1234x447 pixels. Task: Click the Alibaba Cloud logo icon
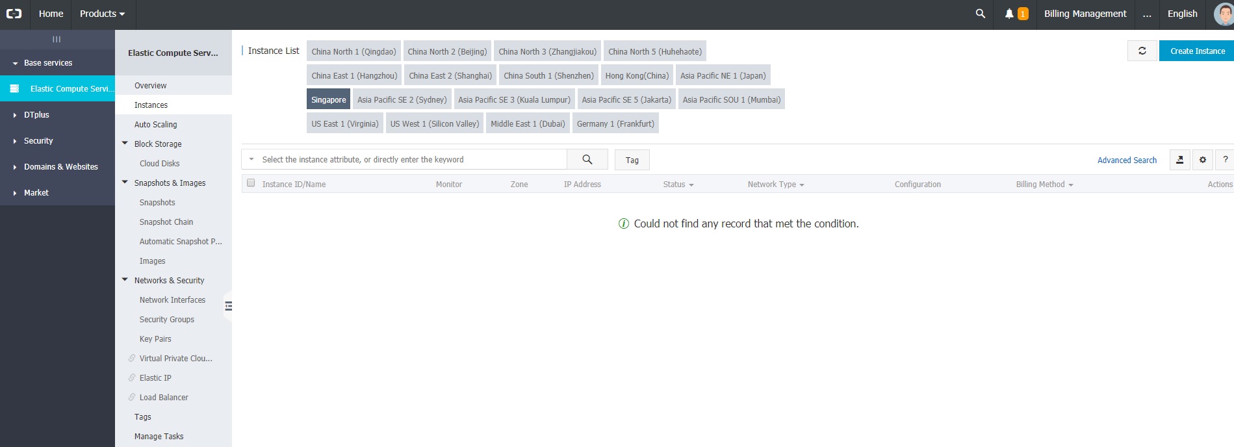[14, 14]
